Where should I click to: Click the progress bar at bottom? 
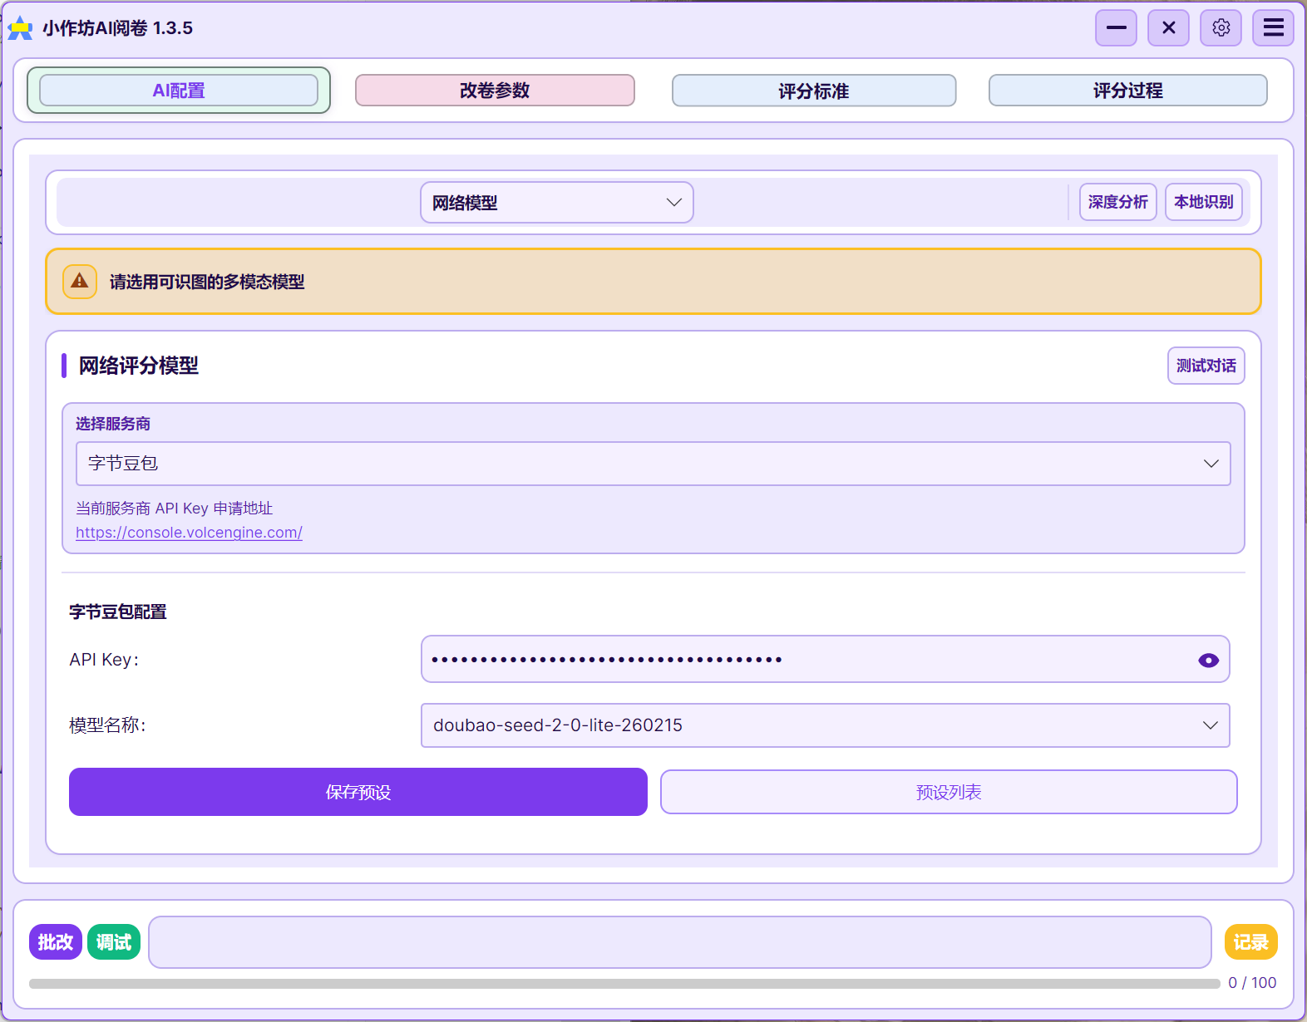point(624,983)
